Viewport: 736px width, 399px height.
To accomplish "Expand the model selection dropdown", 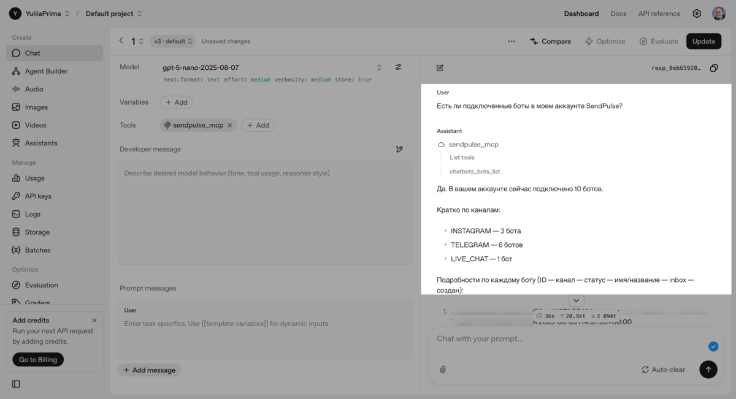I will [379, 67].
